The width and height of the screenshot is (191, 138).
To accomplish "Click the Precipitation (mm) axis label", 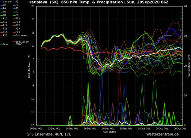I will pyautogui.click(x=189, y=66).
